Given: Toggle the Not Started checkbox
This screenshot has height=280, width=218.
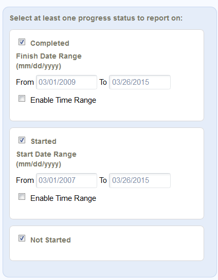Looking at the screenshot, I should point(22,238).
